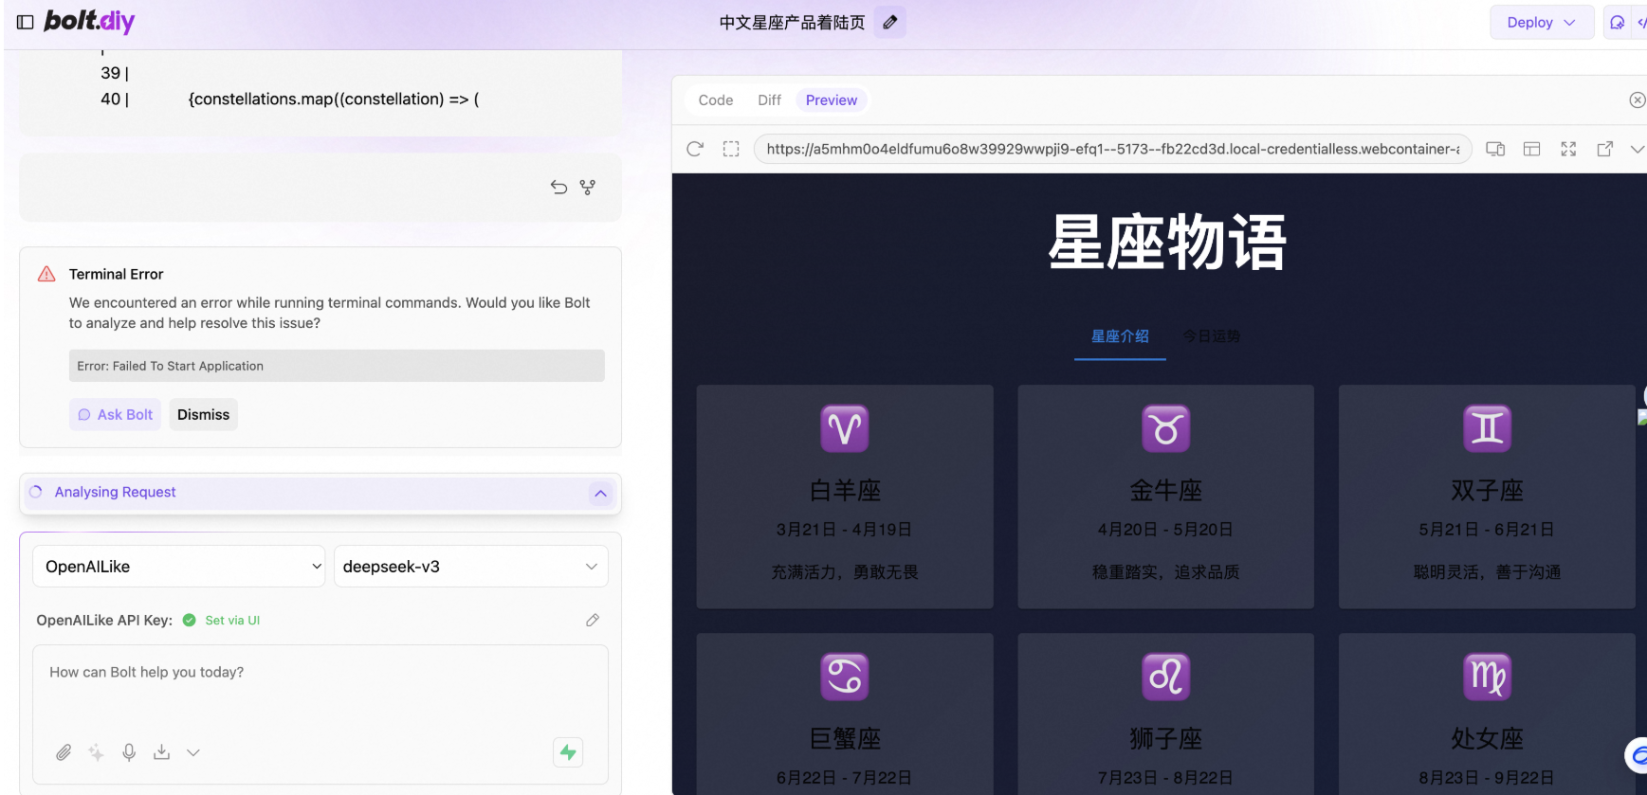The width and height of the screenshot is (1647, 795).
Task: Toggle the sidebar panel icon
Action: [x=26, y=22]
